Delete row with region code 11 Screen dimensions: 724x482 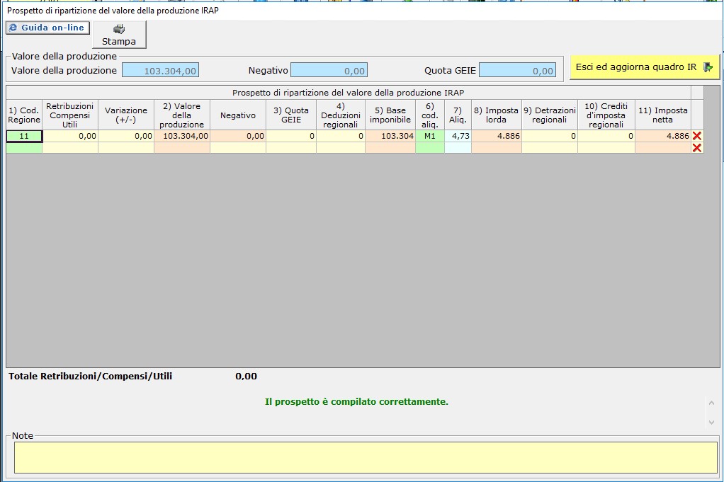(x=697, y=136)
